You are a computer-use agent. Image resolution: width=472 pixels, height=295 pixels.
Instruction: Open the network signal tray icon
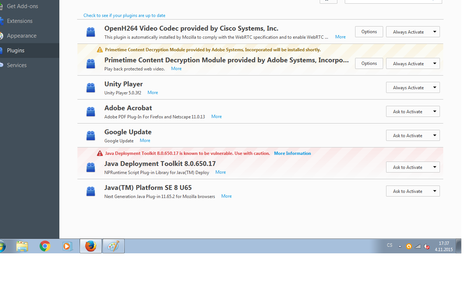(x=418, y=246)
